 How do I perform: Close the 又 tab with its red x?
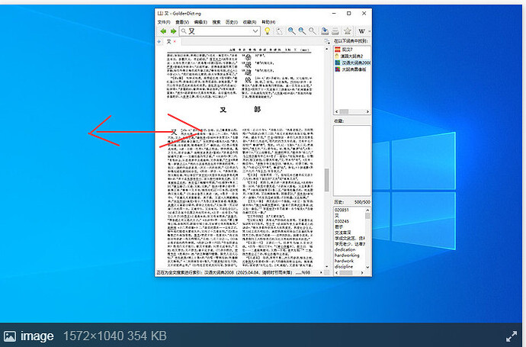coord(175,42)
